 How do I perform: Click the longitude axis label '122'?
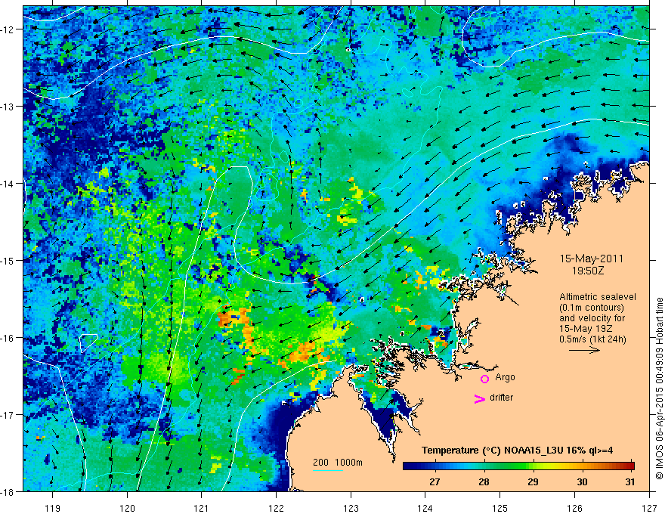(x=276, y=508)
